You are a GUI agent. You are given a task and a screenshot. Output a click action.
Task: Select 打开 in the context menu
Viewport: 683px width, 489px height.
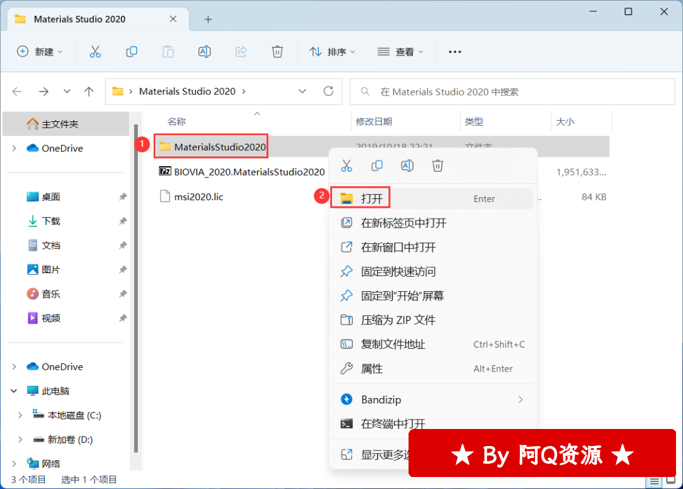372,198
